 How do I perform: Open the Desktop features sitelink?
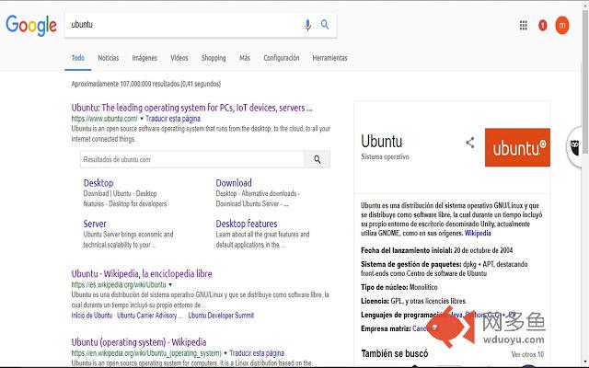(x=247, y=224)
